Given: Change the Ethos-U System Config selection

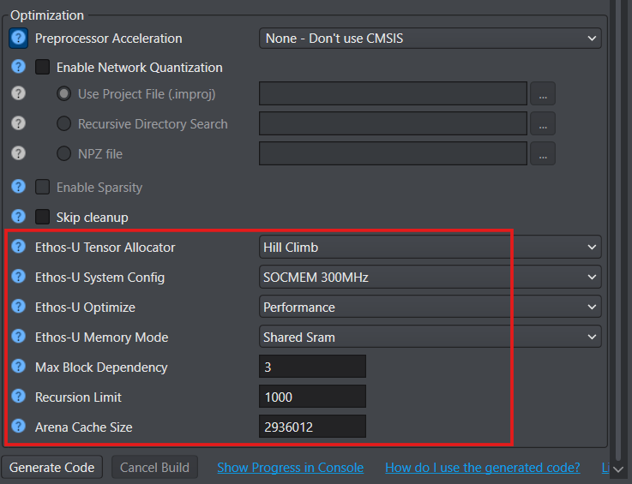Looking at the screenshot, I should point(430,278).
